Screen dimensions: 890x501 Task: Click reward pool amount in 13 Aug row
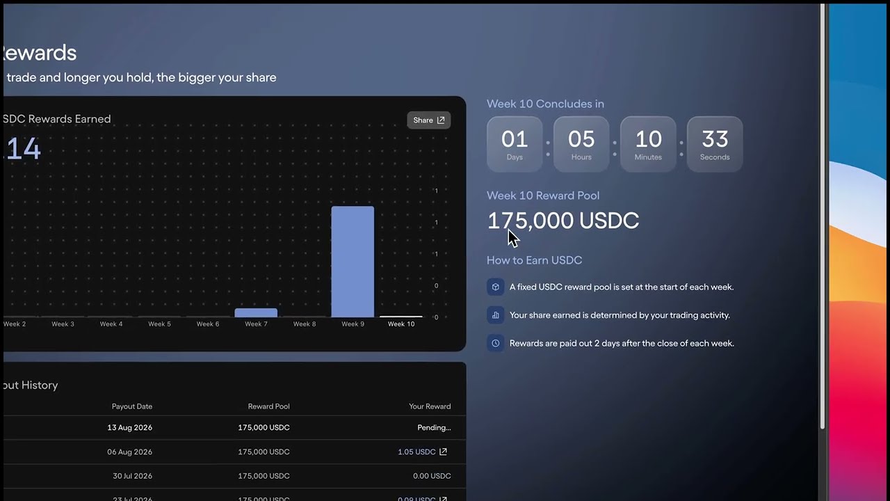point(264,427)
